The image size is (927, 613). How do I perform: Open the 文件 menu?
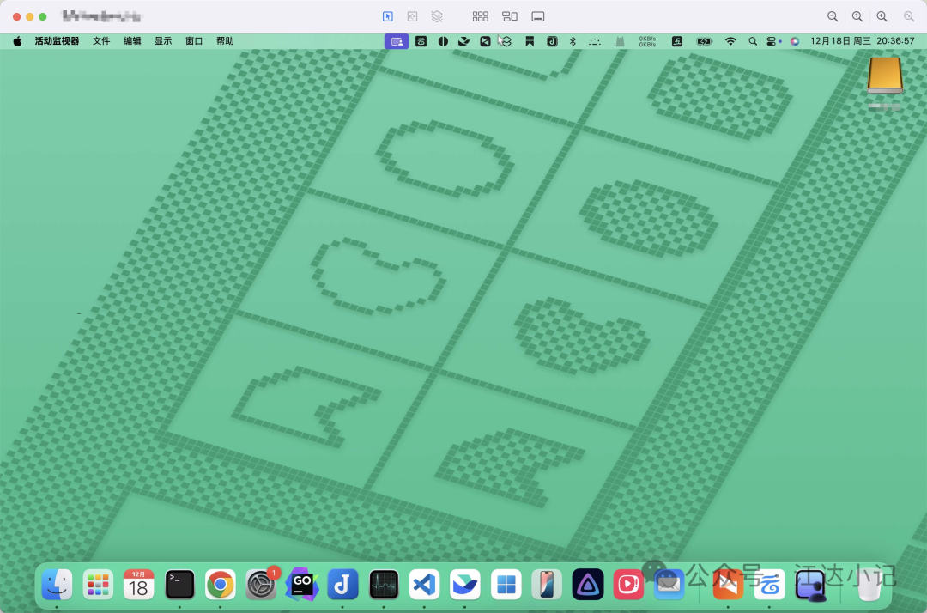coord(101,41)
